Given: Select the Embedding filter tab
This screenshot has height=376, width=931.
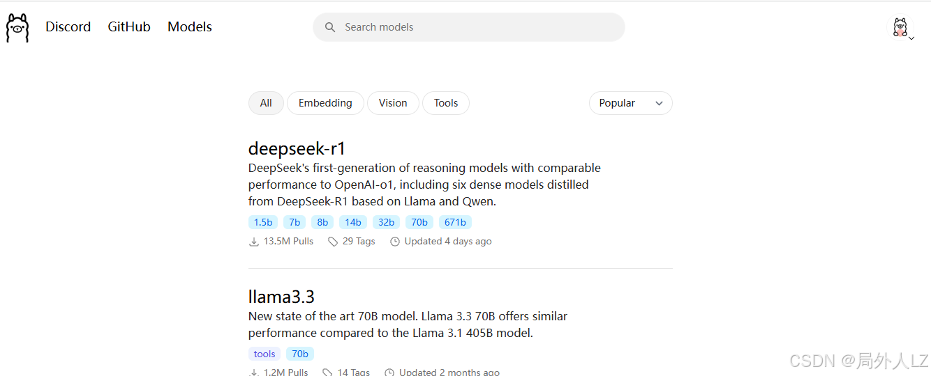Looking at the screenshot, I should 325,103.
